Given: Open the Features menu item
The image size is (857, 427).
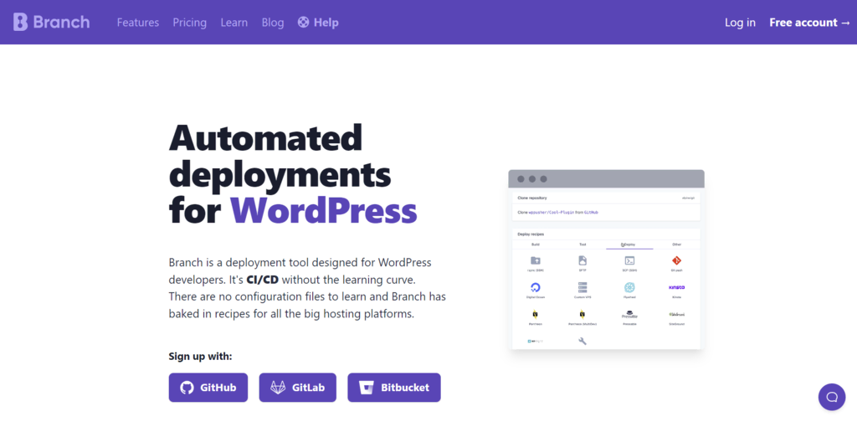Looking at the screenshot, I should 138,23.
